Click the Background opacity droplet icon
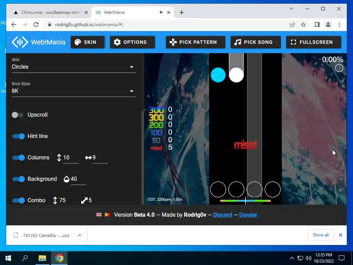Image resolution: width=353 pixels, height=265 pixels. click(67, 179)
